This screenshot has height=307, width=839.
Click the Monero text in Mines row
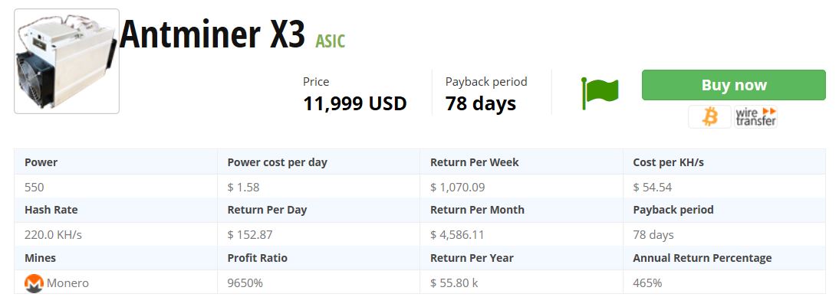click(67, 283)
